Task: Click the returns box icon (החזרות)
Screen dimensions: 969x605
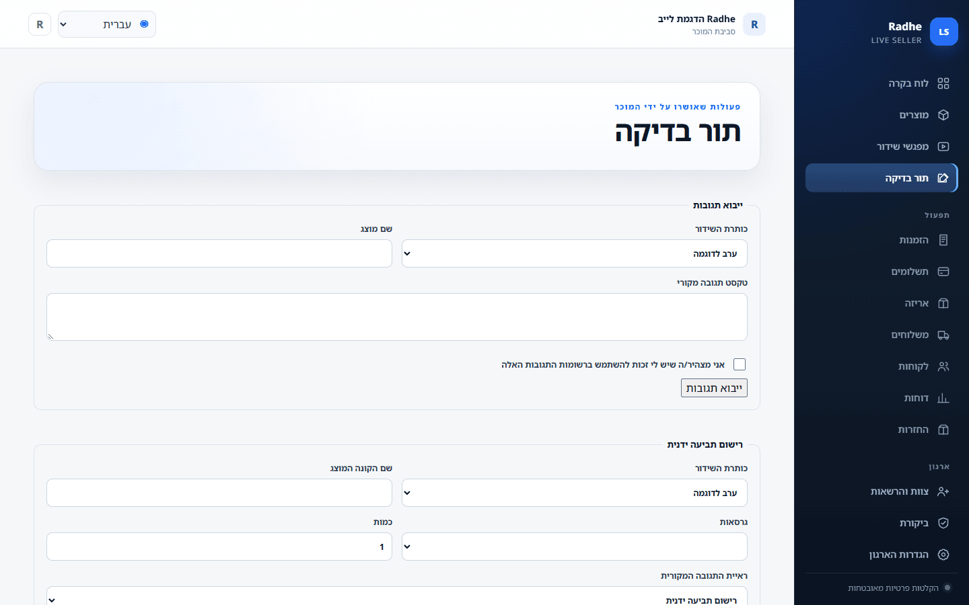Action: pyautogui.click(x=943, y=430)
